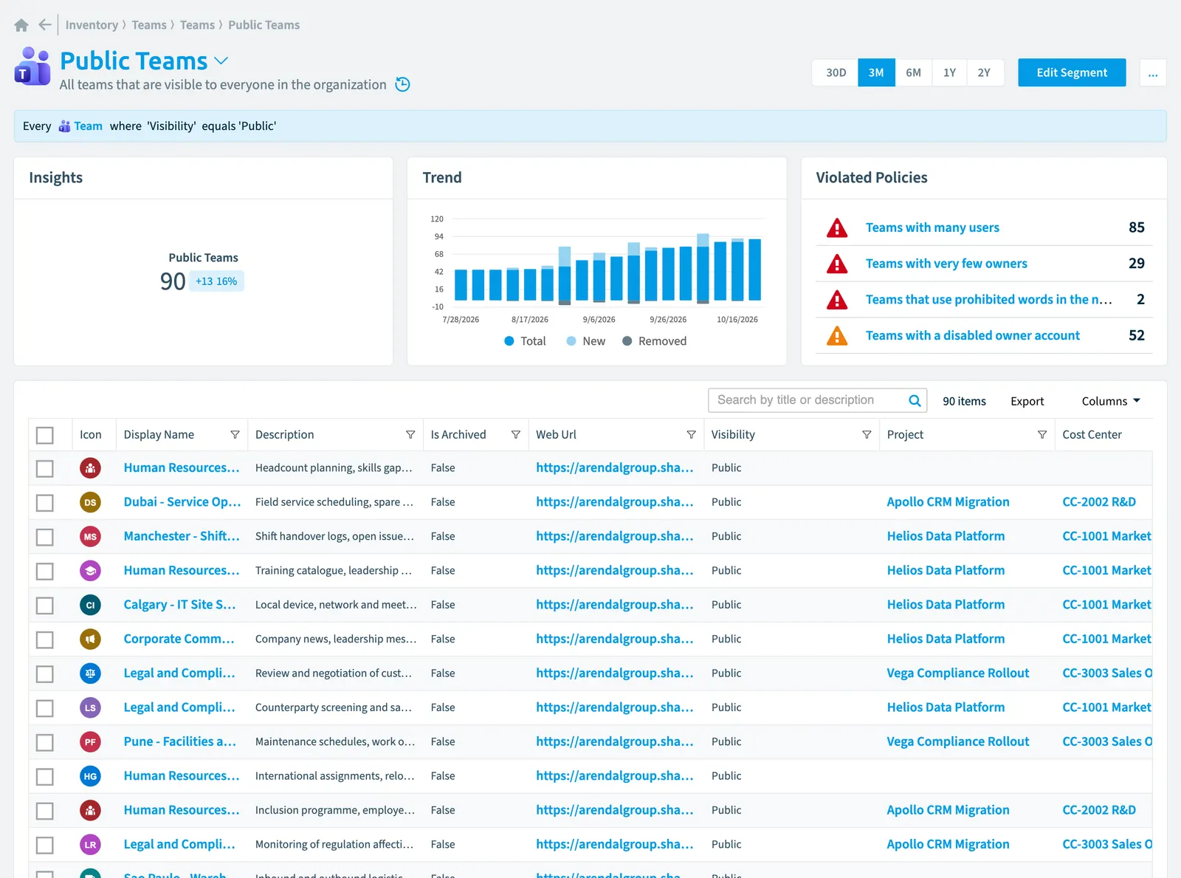The image size is (1181, 878).
Task: Click the Team entity link in filter bar
Action: (88, 126)
